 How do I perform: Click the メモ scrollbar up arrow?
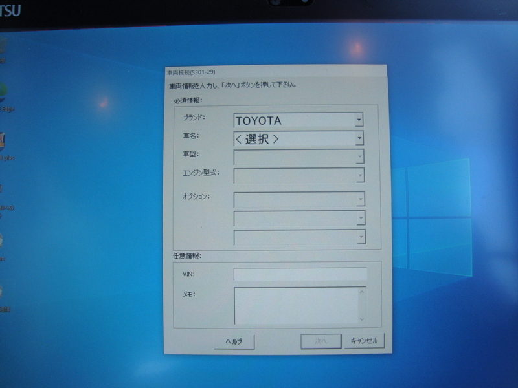pyautogui.click(x=362, y=292)
